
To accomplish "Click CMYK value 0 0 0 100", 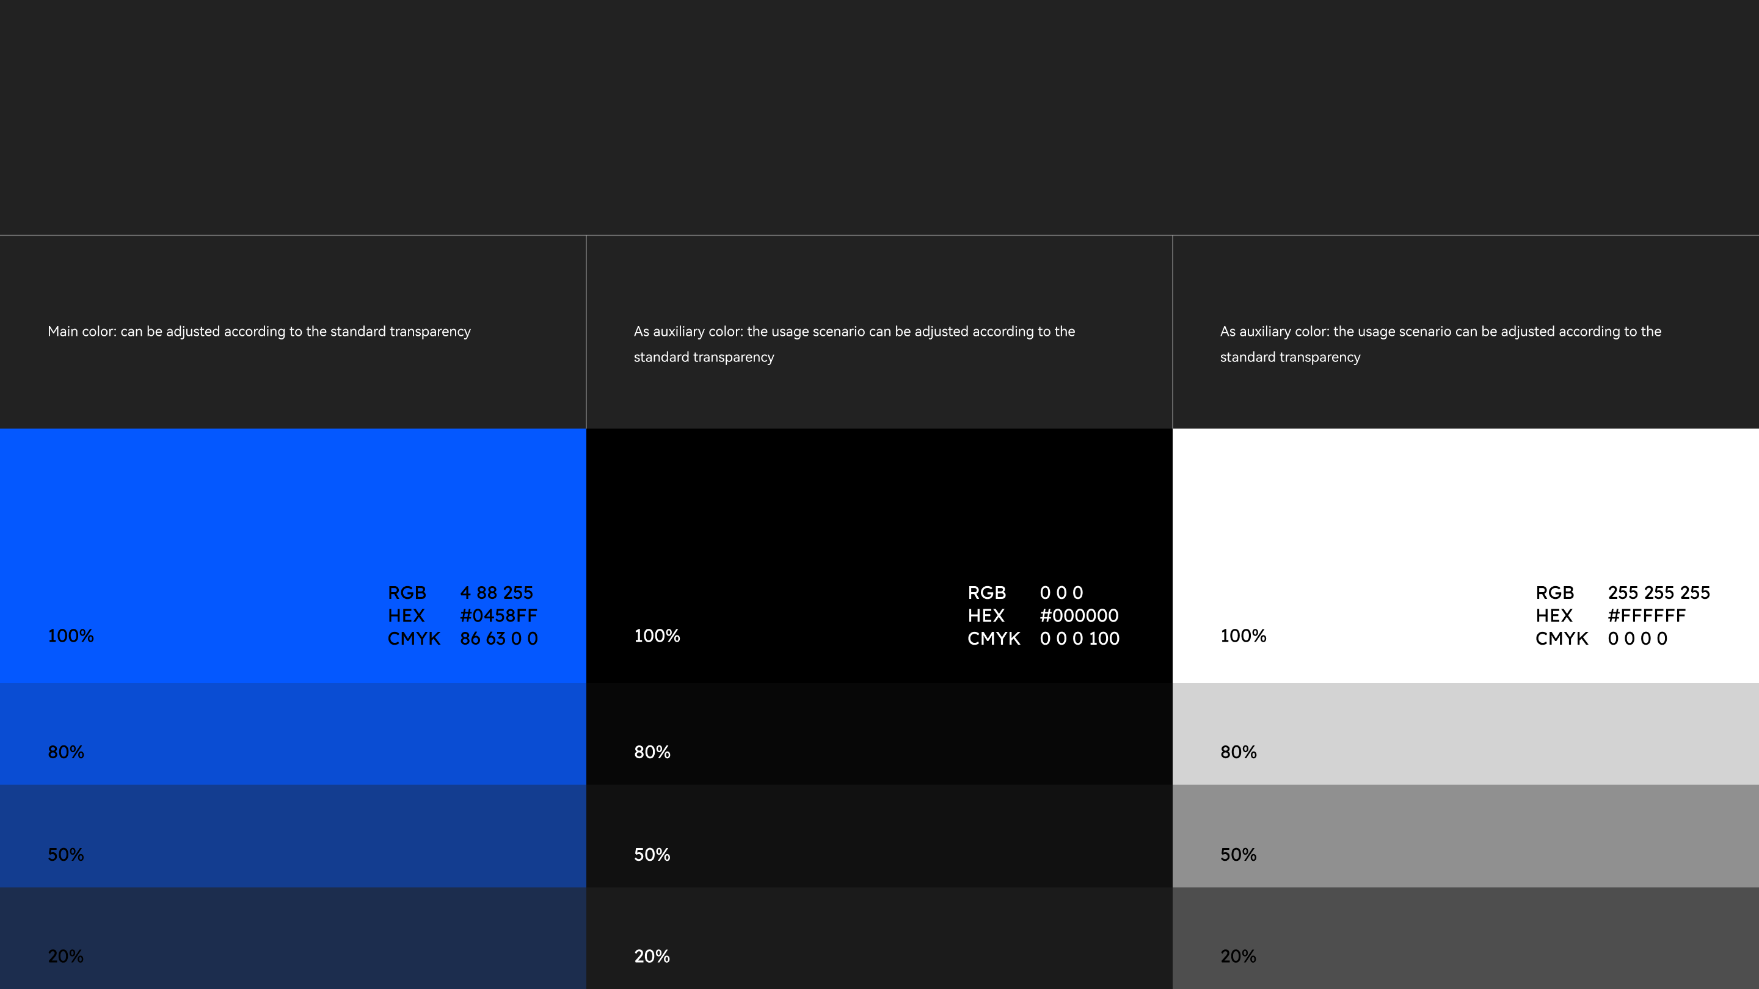I will point(1079,639).
